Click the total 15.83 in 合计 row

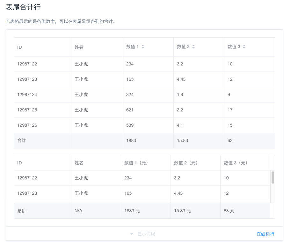pyautogui.click(x=182, y=140)
